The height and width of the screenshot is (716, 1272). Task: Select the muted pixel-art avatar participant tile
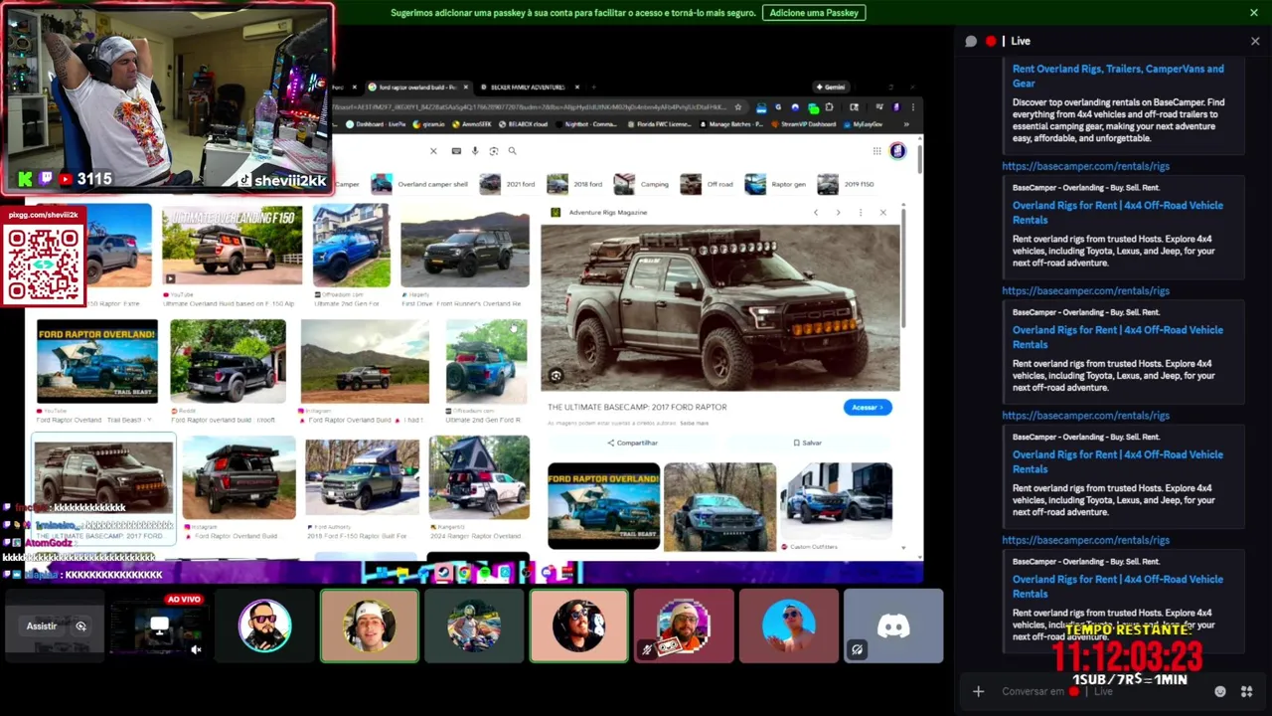coord(684,626)
